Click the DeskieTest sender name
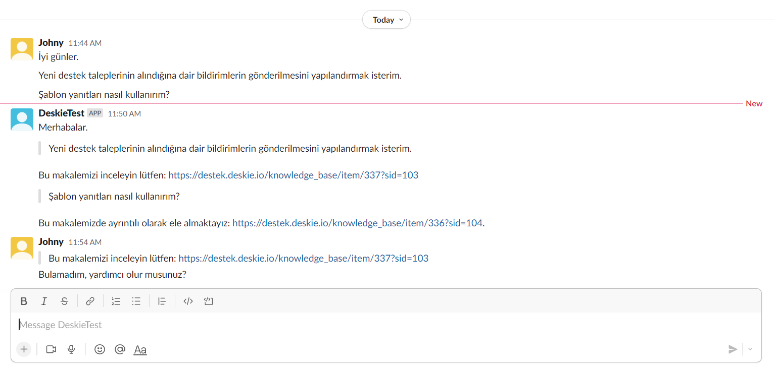Image resolution: width=774 pixels, height=373 pixels. [x=61, y=113]
